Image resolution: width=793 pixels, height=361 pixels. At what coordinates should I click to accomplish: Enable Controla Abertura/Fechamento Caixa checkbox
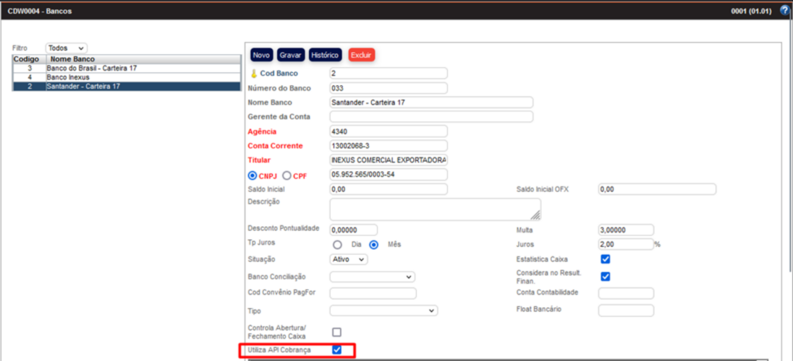click(336, 332)
